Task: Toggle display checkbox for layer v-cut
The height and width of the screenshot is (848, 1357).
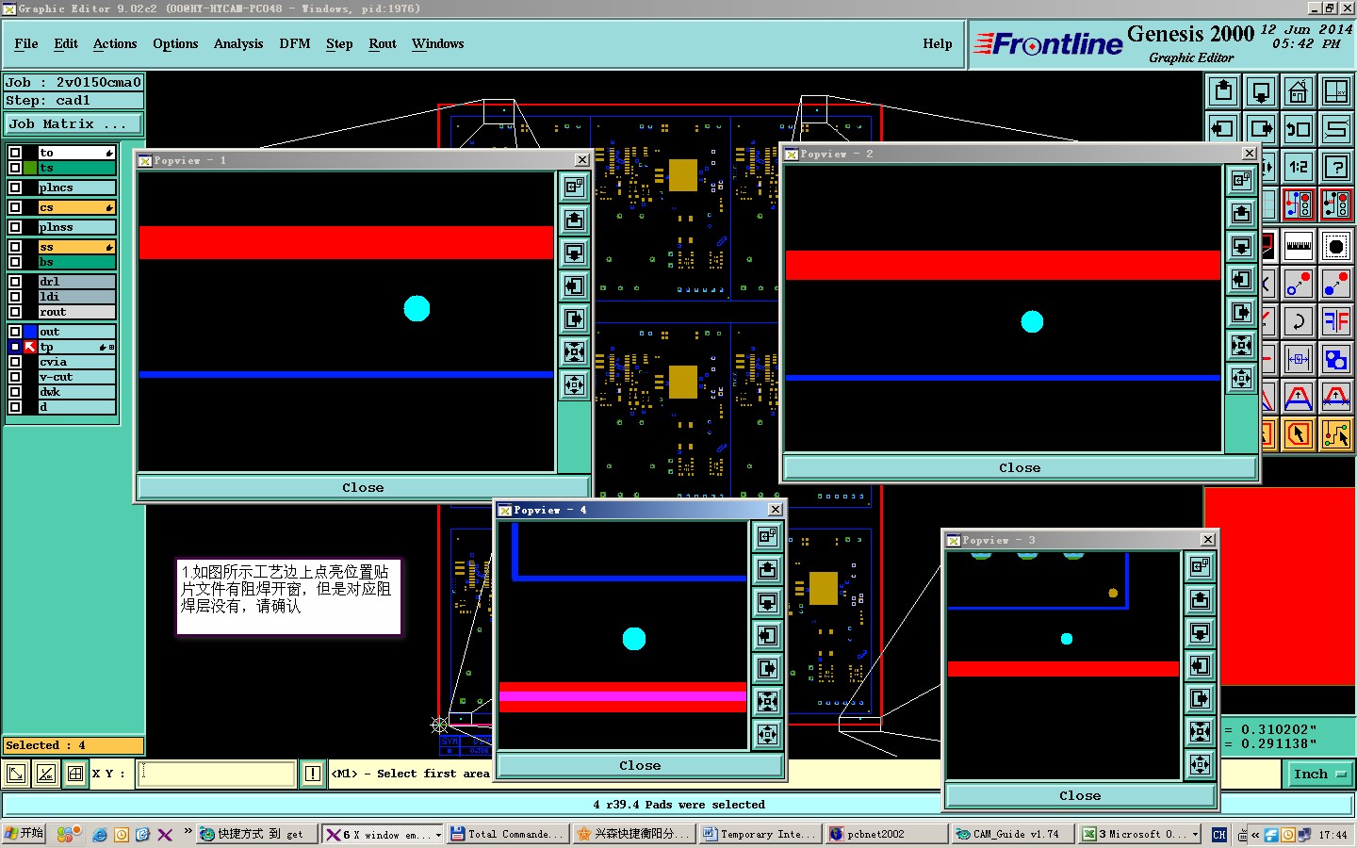Action: coord(15,377)
